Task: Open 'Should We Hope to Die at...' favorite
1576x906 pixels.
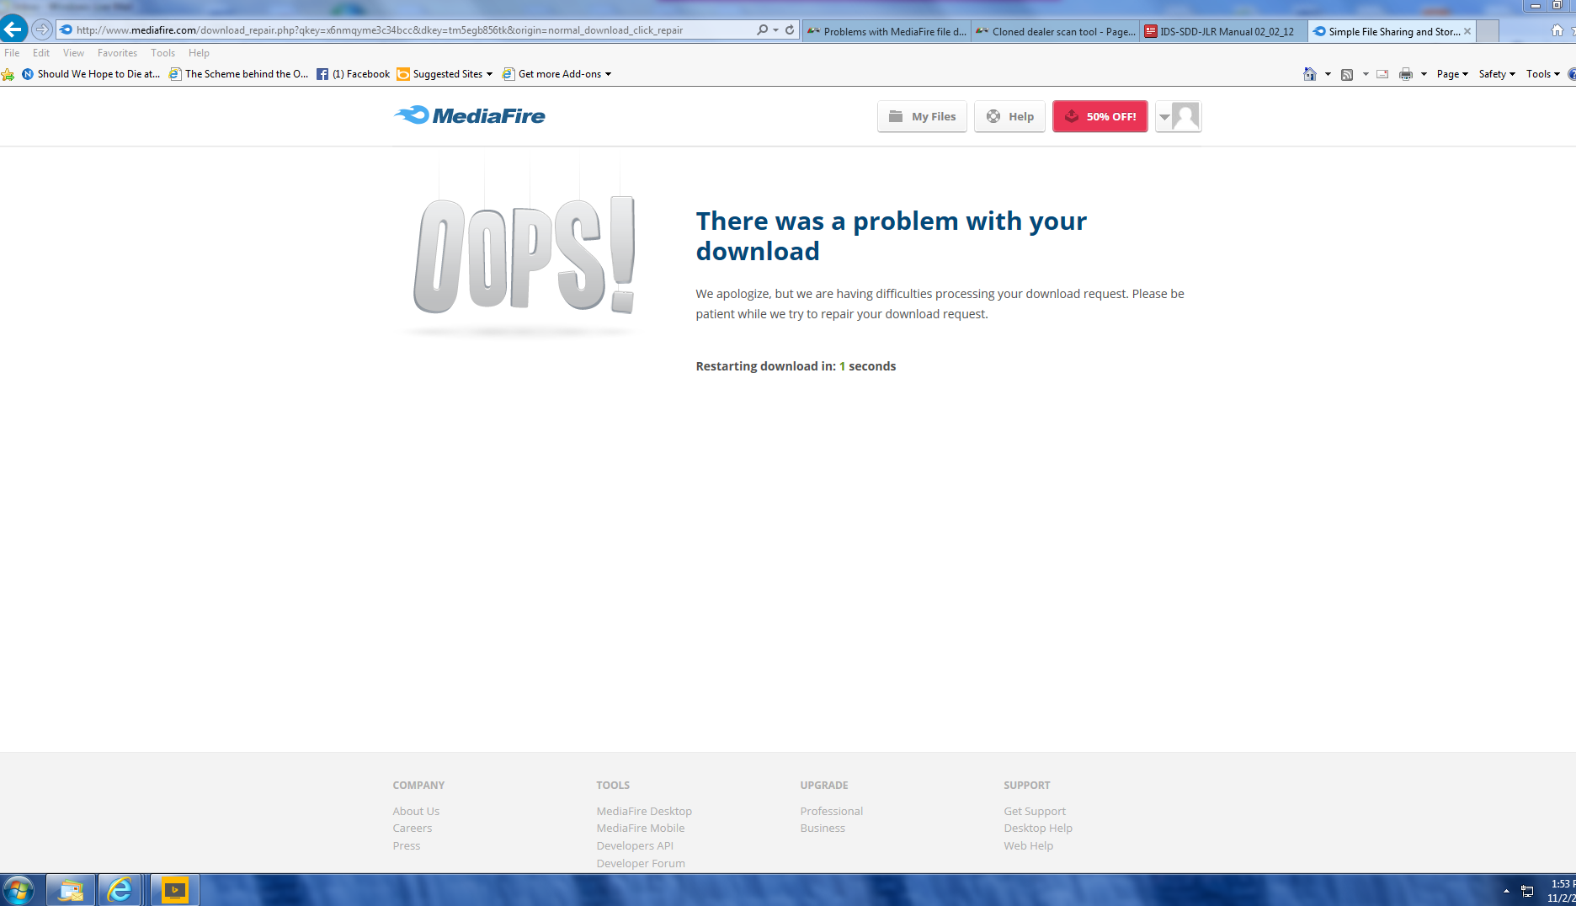Action: pos(91,74)
